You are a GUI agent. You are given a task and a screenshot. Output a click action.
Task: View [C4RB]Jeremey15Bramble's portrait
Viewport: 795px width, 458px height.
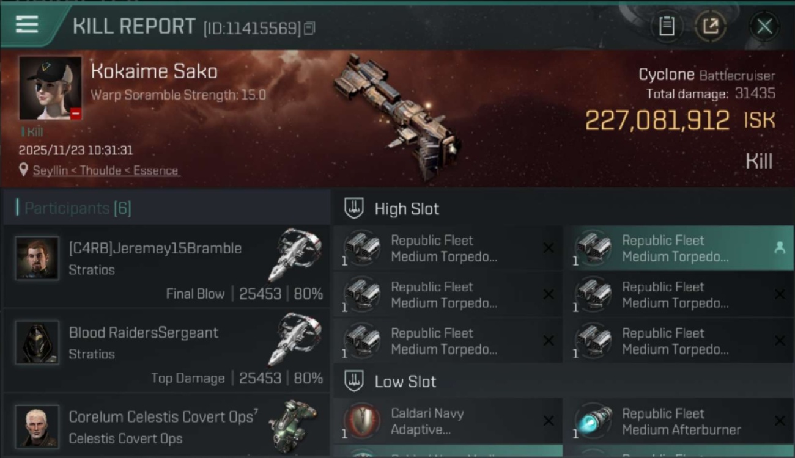(x=37, y=258)
